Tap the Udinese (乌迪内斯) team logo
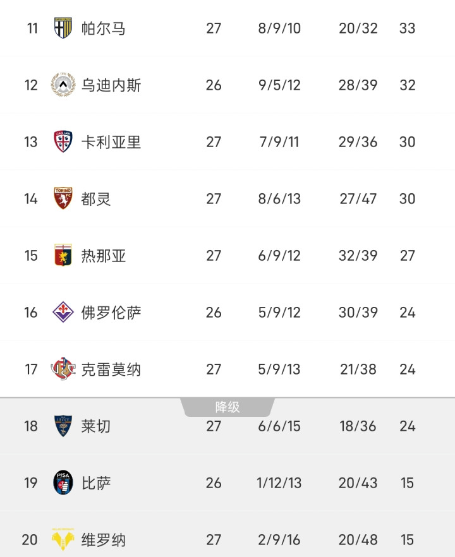Image resolution: width=455 pixels, height=557 pixels. 63,85
